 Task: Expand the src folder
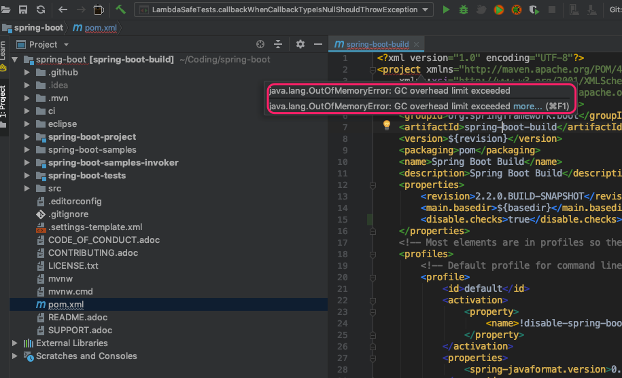point(27,189)
